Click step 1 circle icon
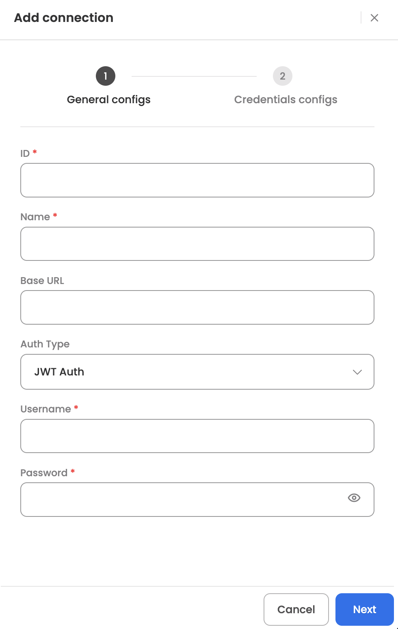The image size is (398, 629). pyautogui.click(x=106, y=76)
